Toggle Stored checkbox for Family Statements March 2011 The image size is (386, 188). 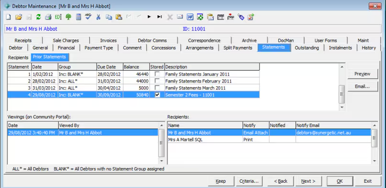coord(157,88)
